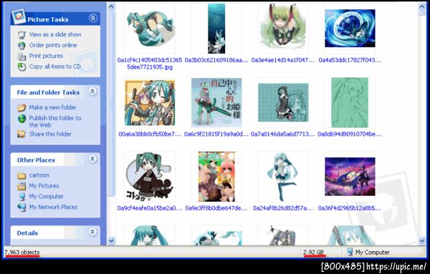The height and width of the screenshot is (274, 430).
Task: Click filename 0a3b03c621609186aa...
Action: coord(216,60)
